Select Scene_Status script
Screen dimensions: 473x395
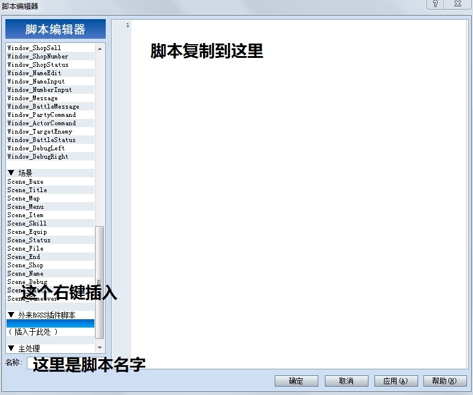pos(50,240)
